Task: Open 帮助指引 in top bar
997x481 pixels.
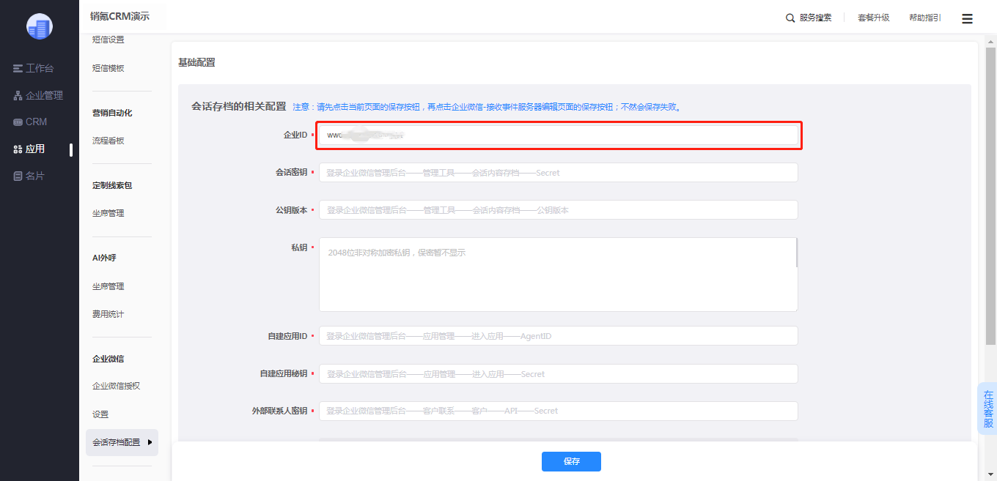Action: pos(925,18)
